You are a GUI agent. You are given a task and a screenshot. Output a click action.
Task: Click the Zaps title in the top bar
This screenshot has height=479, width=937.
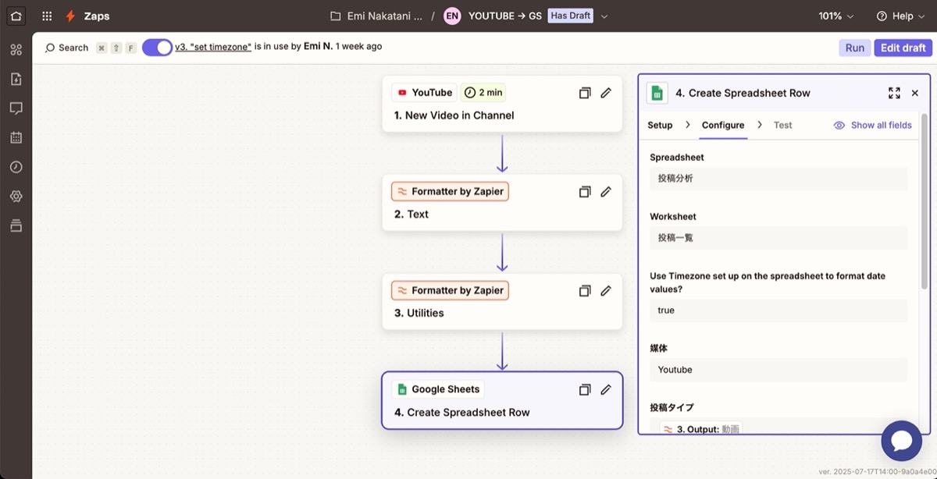[x=97, y=16]
